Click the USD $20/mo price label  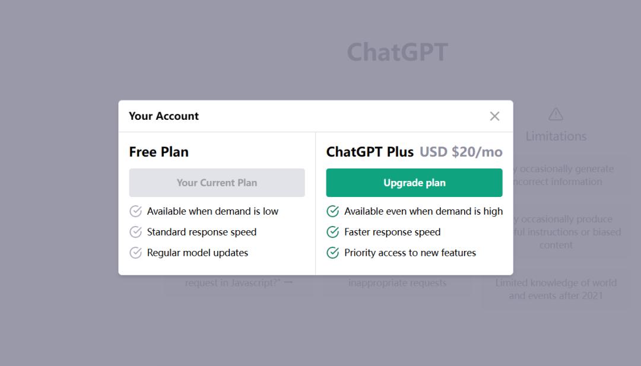pyautogui.click(x=461, y=152)
